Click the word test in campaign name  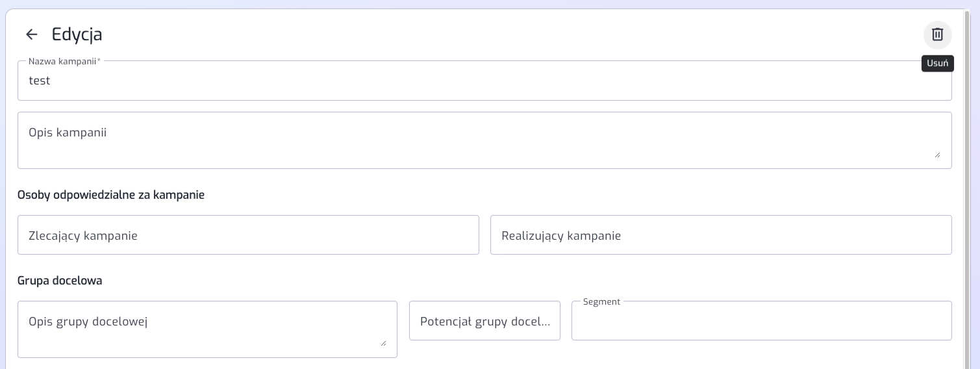(x=40, y=81)
